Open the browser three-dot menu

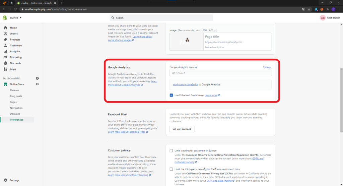339,9
